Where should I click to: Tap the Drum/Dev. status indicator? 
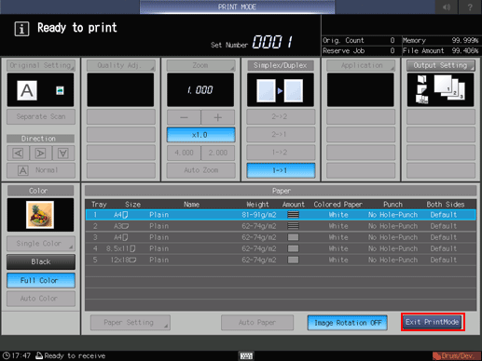[456, 355]
